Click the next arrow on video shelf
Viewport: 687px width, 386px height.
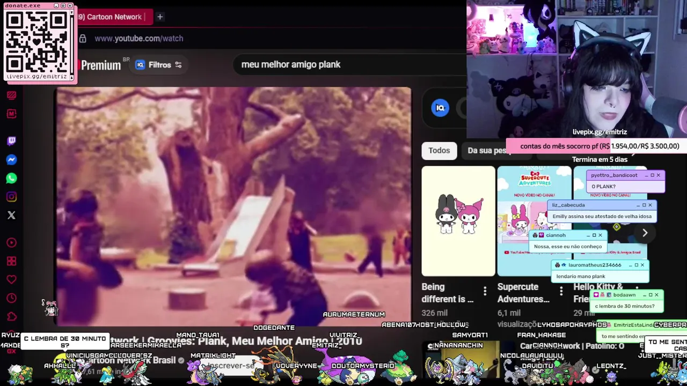[645, 233]
